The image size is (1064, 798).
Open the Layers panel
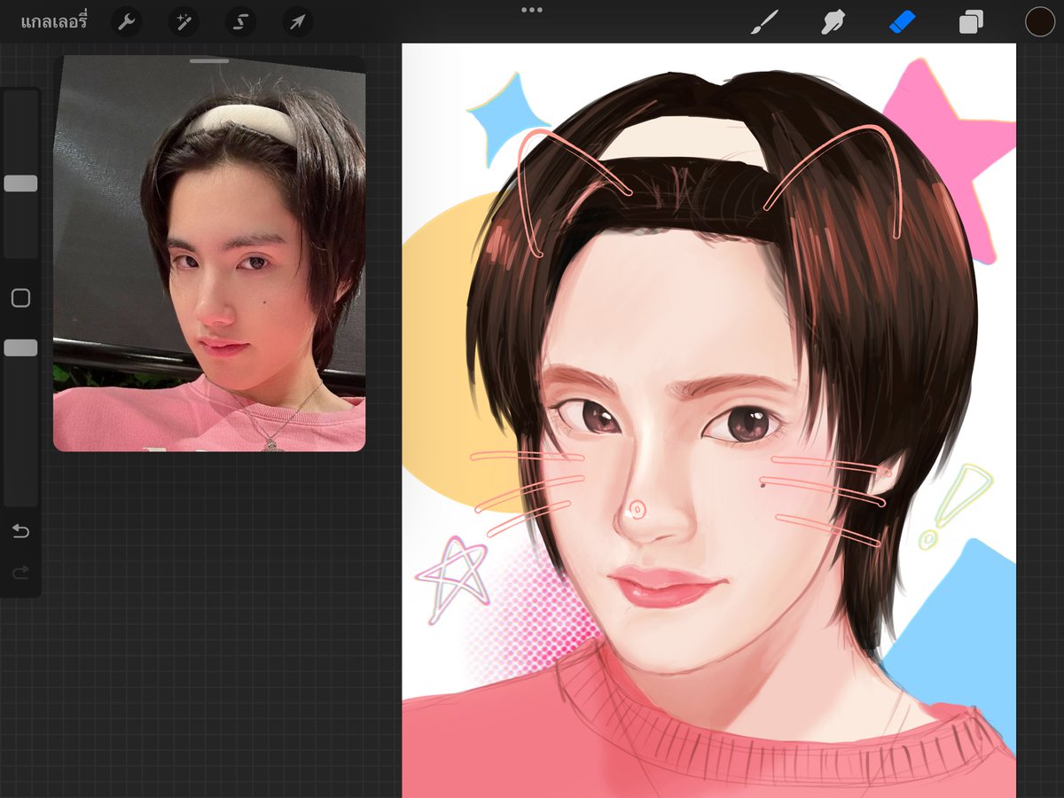tap(971, 22)
